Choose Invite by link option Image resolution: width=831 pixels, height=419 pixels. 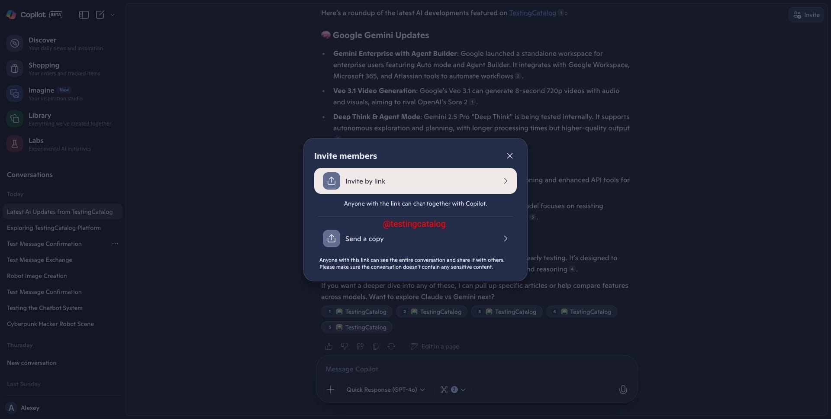pos(415,181)
